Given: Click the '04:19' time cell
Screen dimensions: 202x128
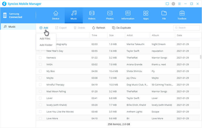Looking at the screenshot, I should (94, 85).
